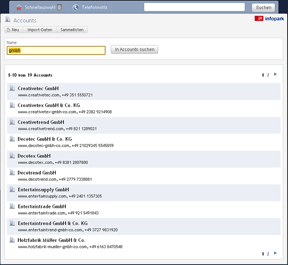Click In Accounts suchen button
This screenshot has width=288, height=265.
[x=134, y=49]
